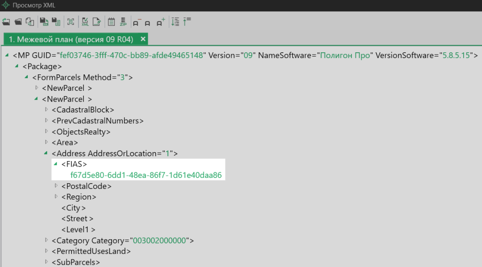Decrease font size with the A minus icon
This screenshot has width=482, height=267.
click(137, 22)
